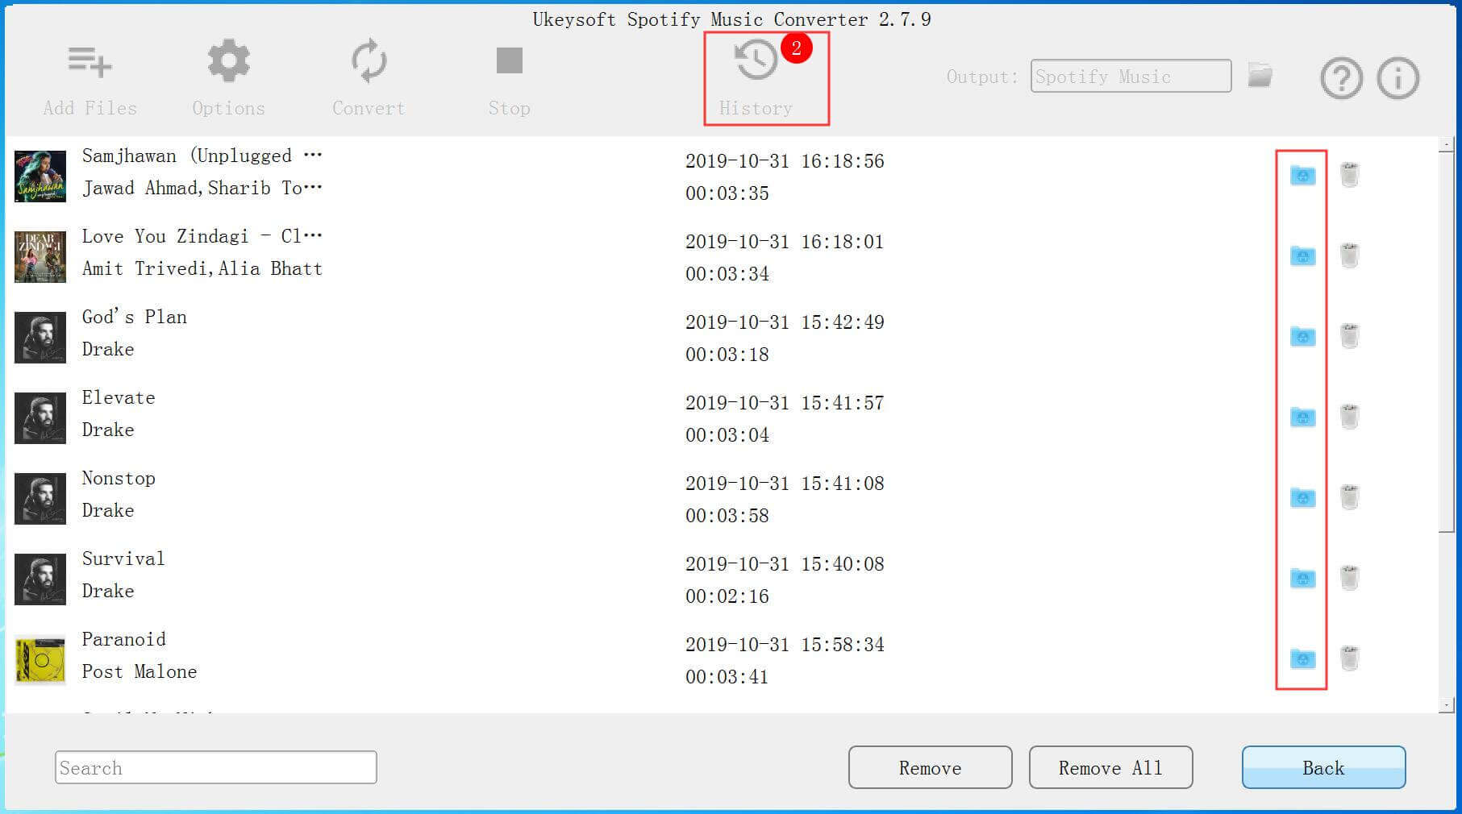Click timestamp "2019-10-31 16:18:56"
The image size is (1462, 814).
[x=785, y=161]
